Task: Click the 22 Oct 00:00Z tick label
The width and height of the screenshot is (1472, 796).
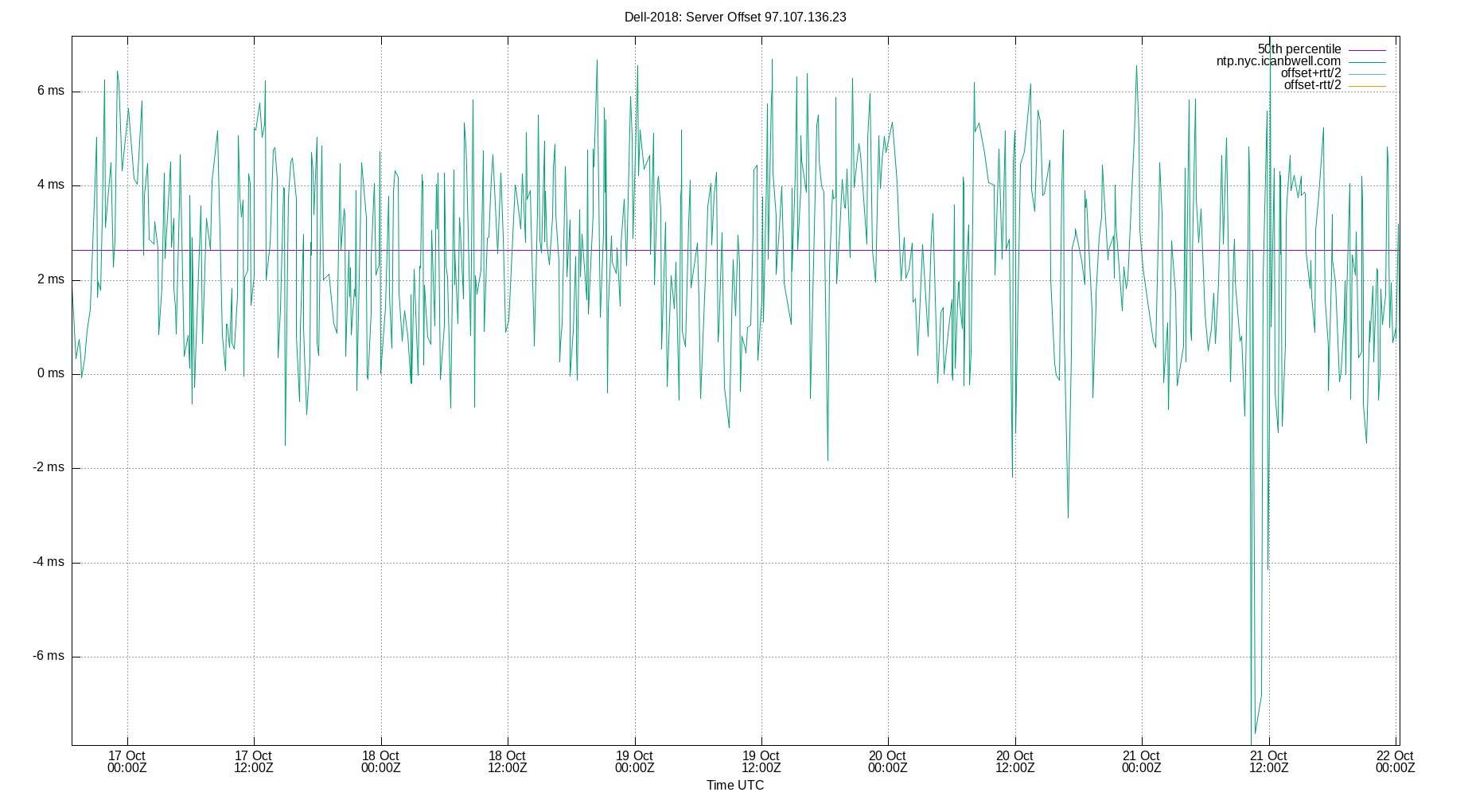Action: [1396, 762]
